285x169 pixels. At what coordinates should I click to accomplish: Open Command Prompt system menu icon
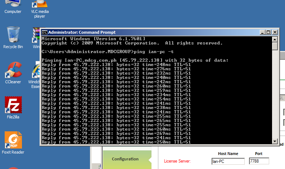tap(45, 32)
